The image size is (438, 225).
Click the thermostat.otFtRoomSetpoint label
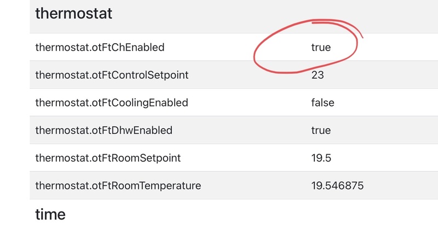point(108,158)
